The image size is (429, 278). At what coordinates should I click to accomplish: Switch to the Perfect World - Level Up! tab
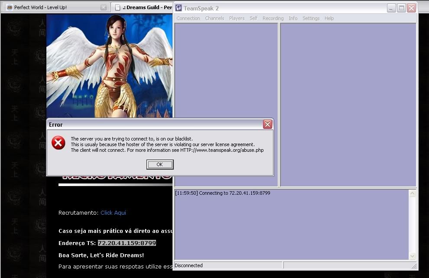click(x=56, y=7)
